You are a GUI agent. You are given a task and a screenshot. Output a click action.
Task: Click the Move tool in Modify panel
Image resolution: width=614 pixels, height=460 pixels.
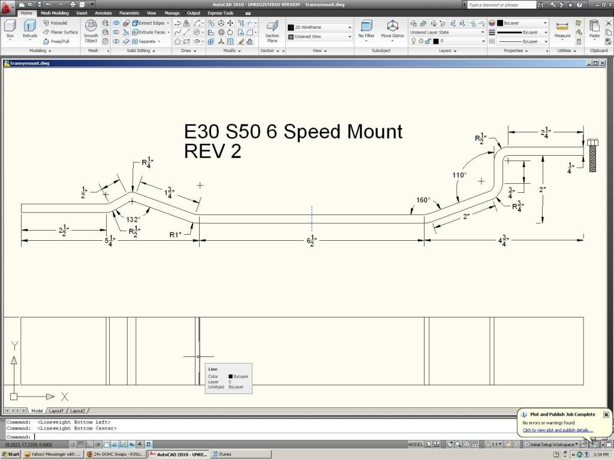pos(231,23)
